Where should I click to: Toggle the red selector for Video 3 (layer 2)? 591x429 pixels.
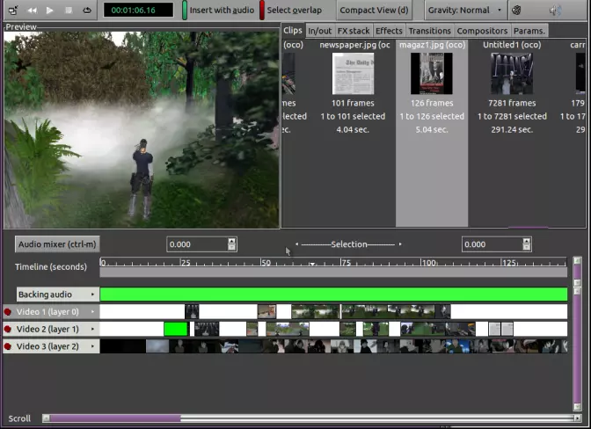(x=8, y=346)
